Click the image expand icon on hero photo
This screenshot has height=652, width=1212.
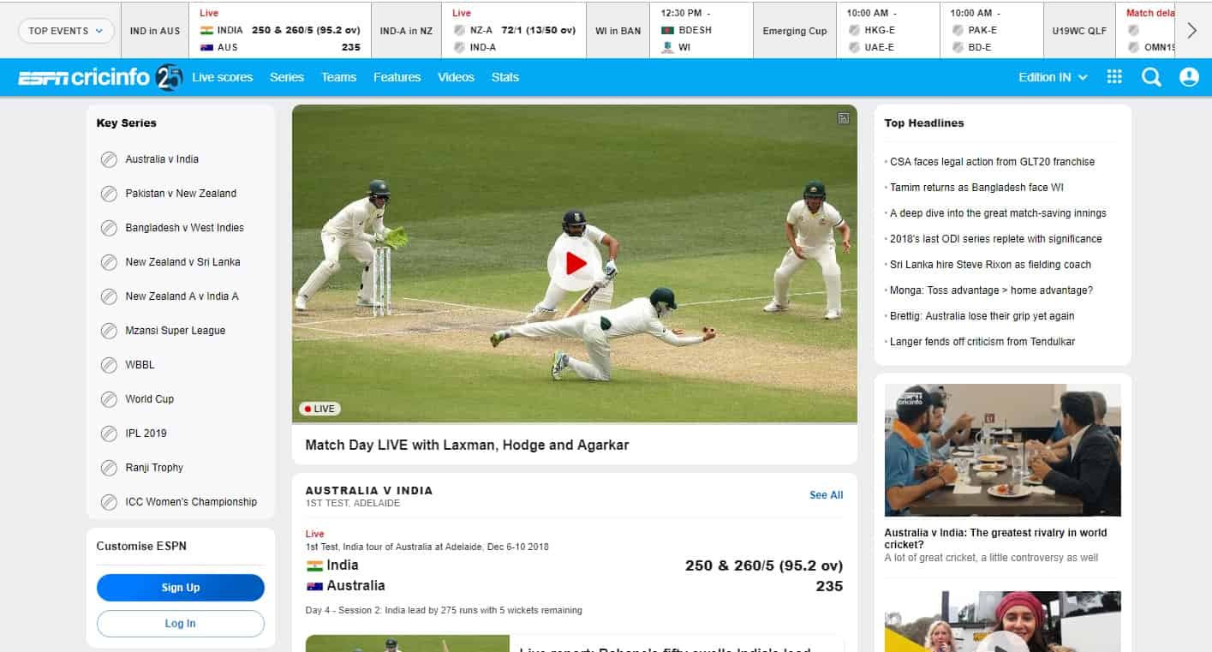844,118
